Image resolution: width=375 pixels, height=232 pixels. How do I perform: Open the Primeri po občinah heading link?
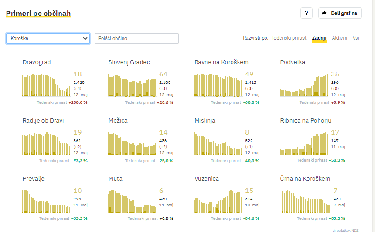point(38,14)
